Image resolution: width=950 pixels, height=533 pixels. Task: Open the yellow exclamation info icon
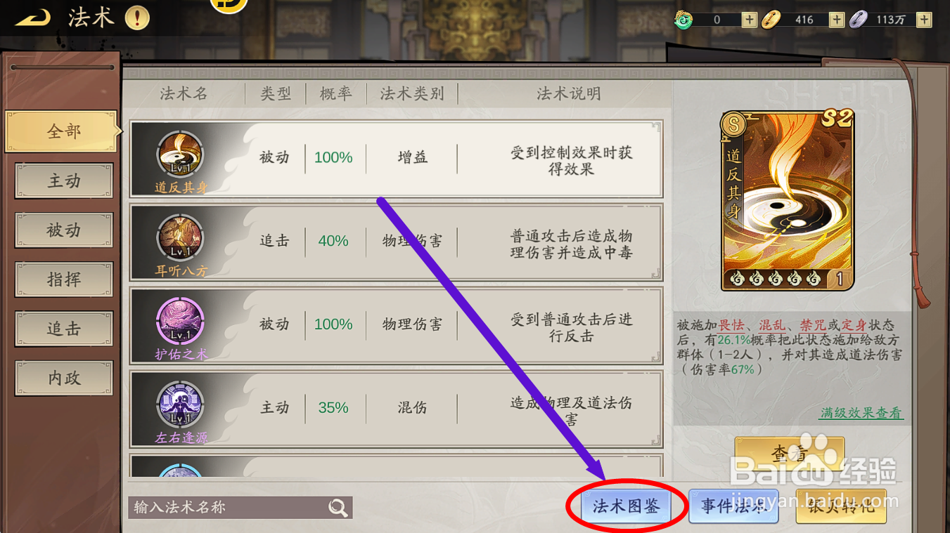[x=137, y=18]
